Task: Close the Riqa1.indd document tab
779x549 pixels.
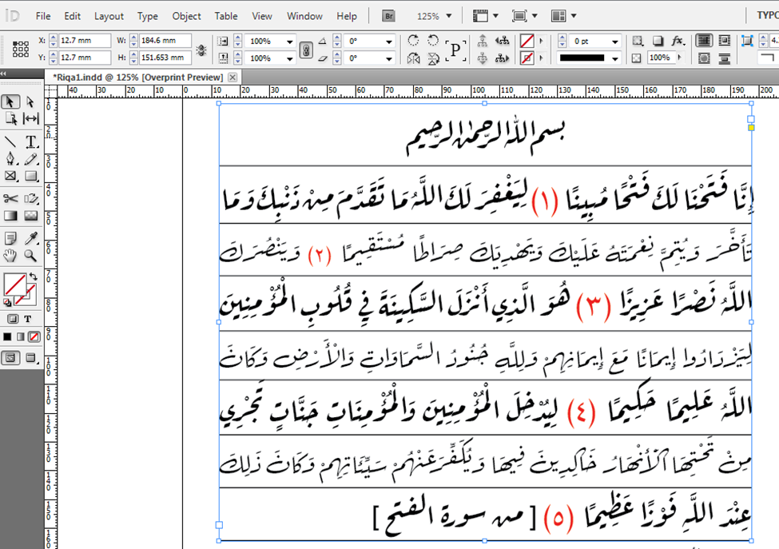Action: point(233,77)
